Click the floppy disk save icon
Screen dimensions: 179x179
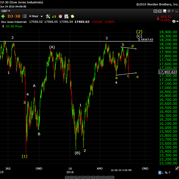pyautogui.click(x=165, y=11)
